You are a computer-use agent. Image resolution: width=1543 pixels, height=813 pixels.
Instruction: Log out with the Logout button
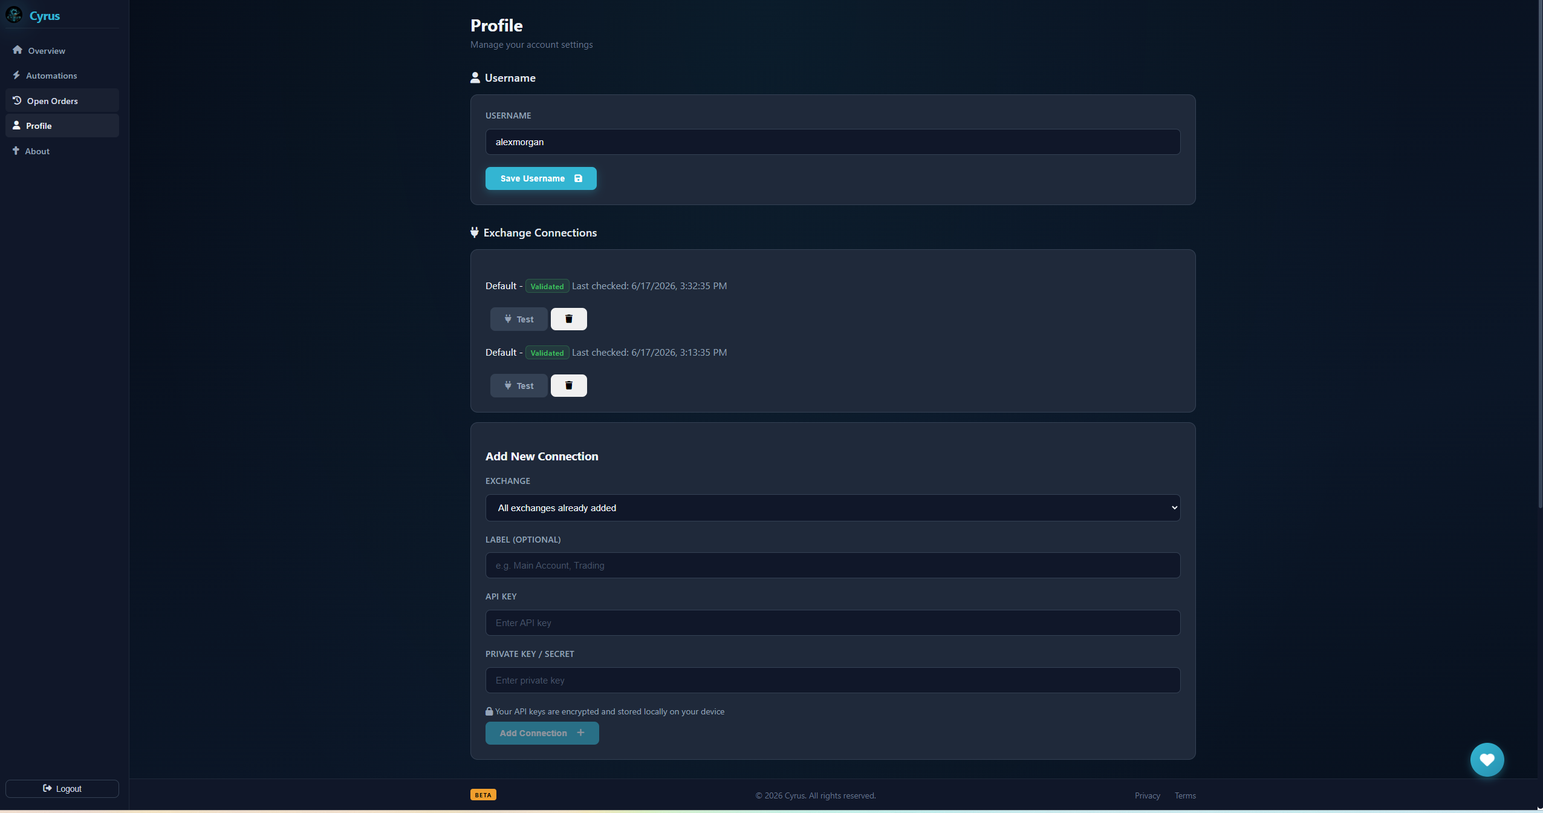pyautogui.click(x=62, y=789)
